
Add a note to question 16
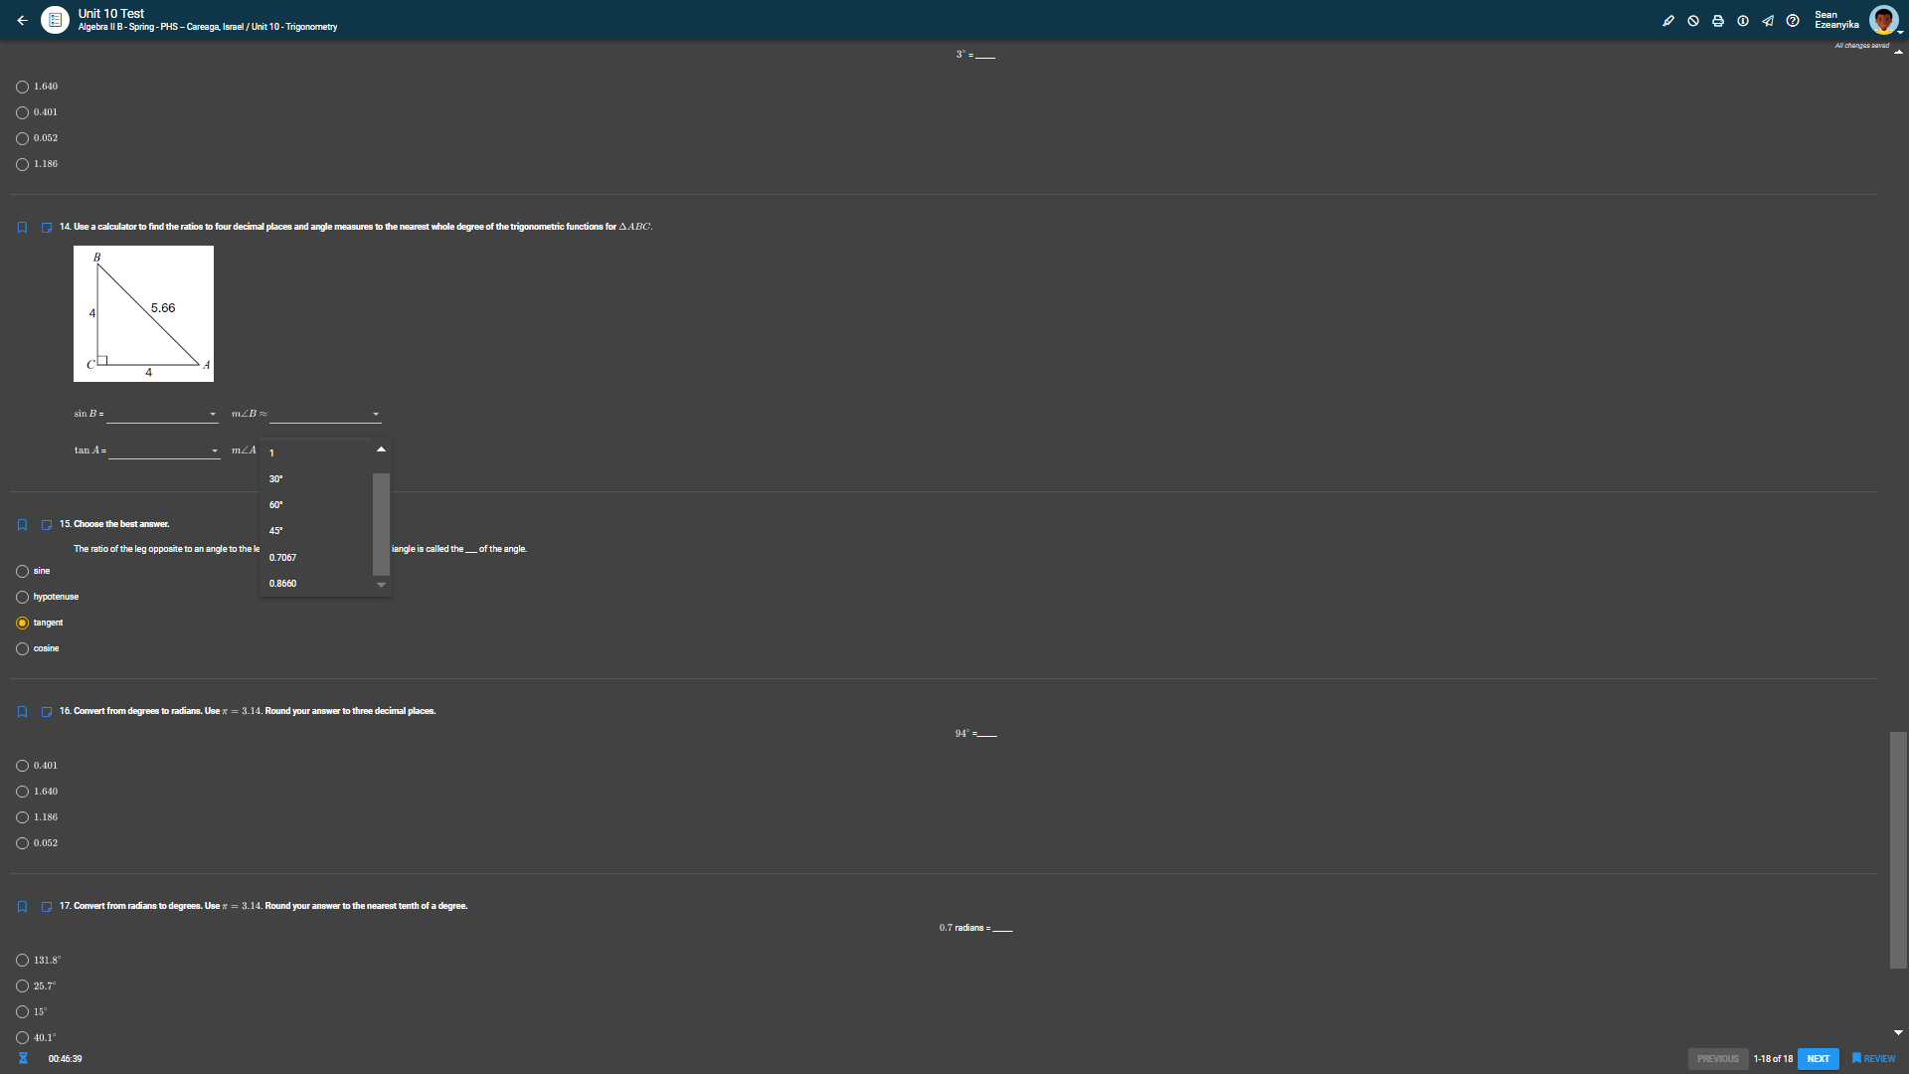coord(46,712)
